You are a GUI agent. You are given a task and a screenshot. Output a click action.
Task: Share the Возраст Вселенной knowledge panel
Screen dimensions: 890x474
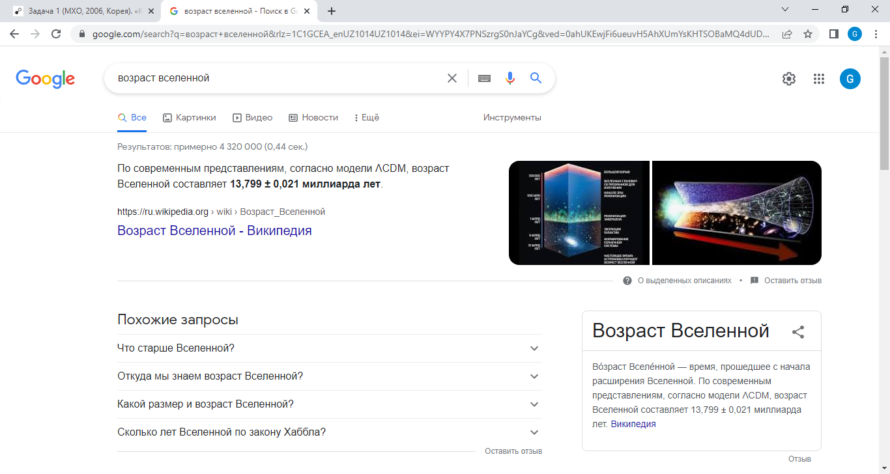pyautogui.click(x=798, y=332)
